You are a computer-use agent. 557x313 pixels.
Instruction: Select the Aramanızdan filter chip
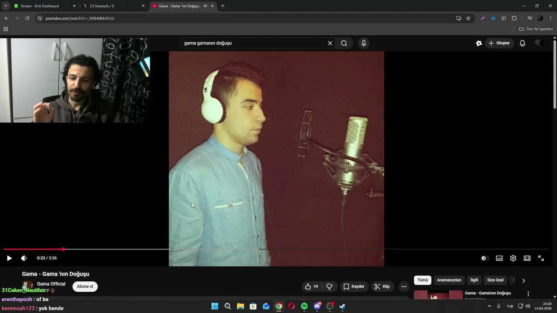(x=449, y=280)
